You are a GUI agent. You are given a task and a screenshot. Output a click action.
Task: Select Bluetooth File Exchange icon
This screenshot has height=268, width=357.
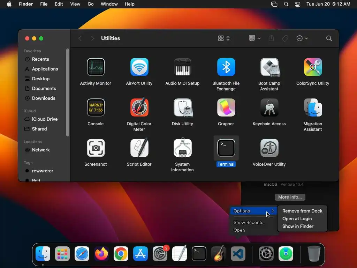[x=226, y=67]
